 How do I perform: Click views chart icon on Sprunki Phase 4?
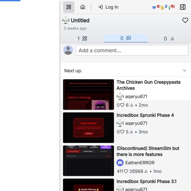131,132
